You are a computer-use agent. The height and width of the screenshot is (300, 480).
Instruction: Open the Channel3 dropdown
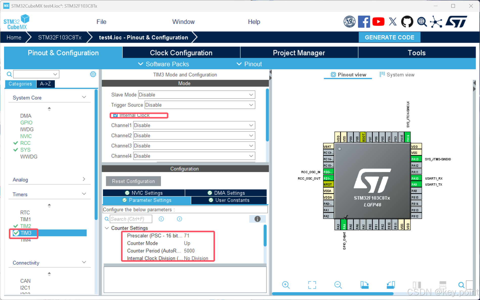coord(194,146)
